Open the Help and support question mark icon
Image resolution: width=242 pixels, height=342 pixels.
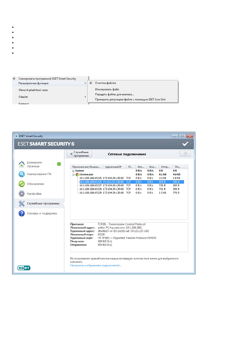point(22,213)
